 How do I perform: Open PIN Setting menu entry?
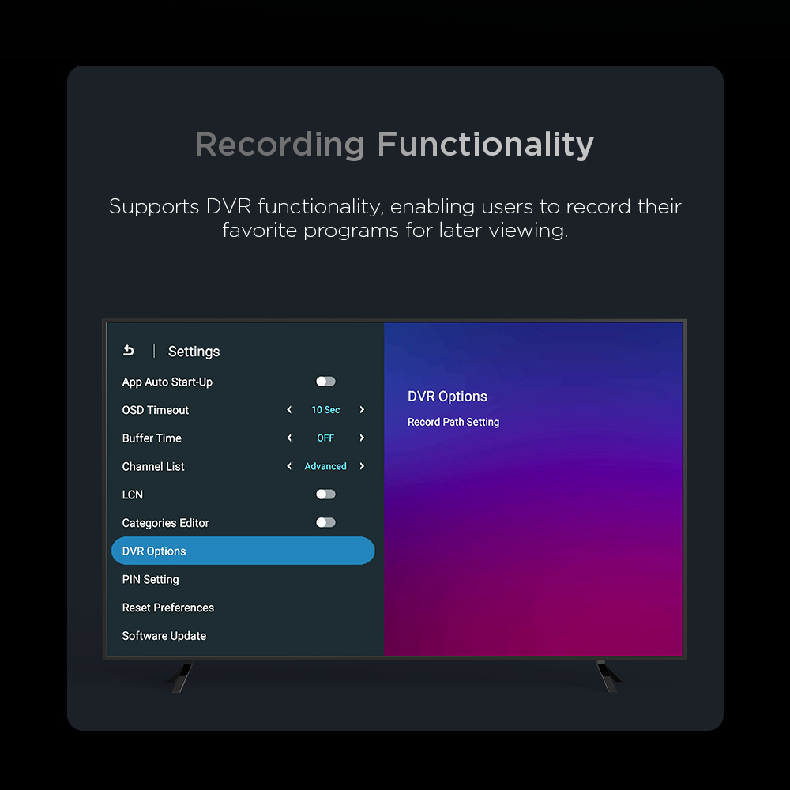pos(150,579)
